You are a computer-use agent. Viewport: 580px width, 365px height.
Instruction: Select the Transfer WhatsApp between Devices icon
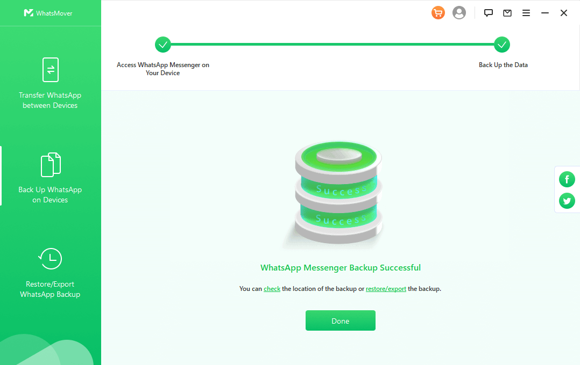pyautogui.click(x=51, y=70)
